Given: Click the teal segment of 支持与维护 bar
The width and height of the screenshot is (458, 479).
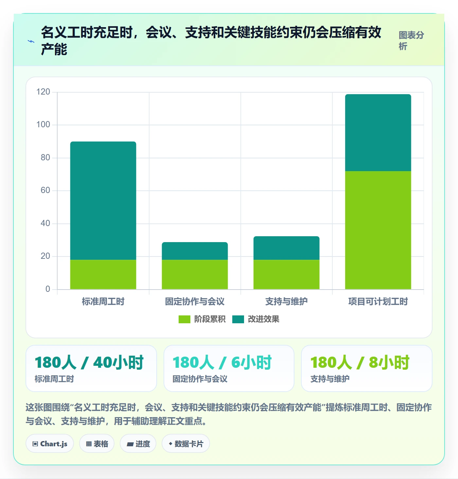Looking at the screenshot, I should [x=286, y=248].
